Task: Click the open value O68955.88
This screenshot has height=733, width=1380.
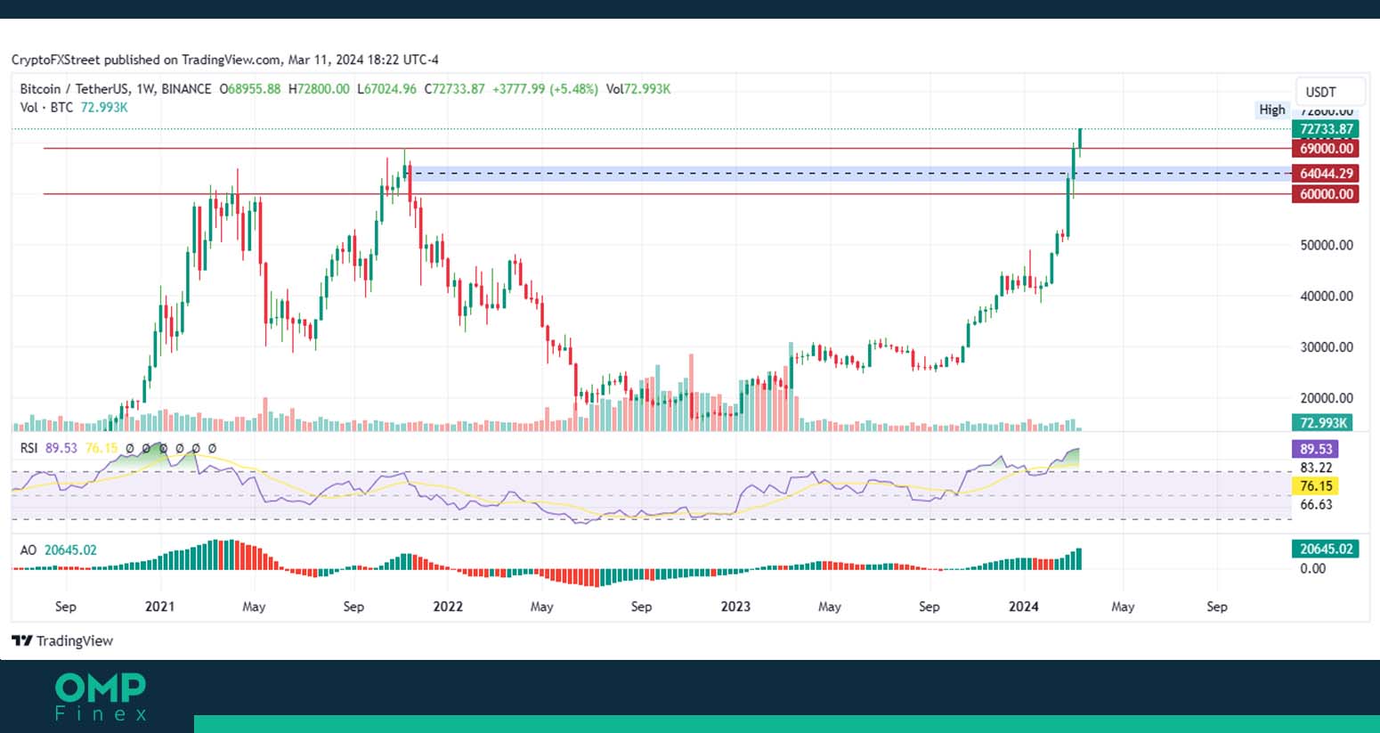Action: tap(250, 89)
